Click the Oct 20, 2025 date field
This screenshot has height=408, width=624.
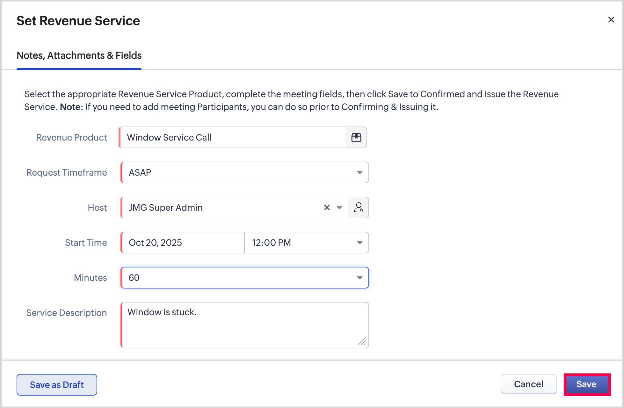tap(182, 243)
